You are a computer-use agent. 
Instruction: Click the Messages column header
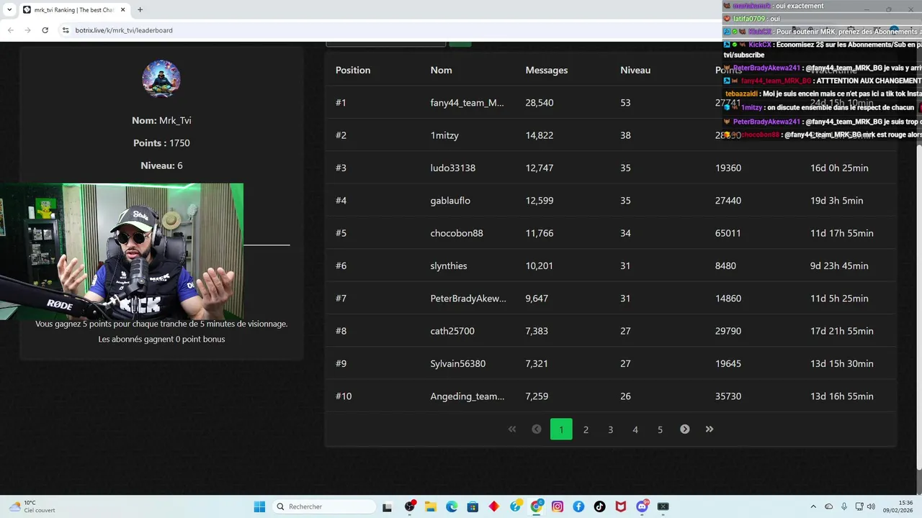coord(547,70)
